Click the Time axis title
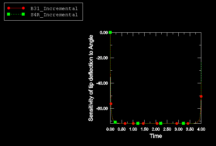Image resolution: width=216 pixels, height=146 pixels. coord(156,136)
